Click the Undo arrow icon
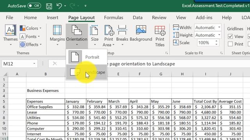This screenshot has height=140, width=250. pyautogui.click(x=59, y=6)
